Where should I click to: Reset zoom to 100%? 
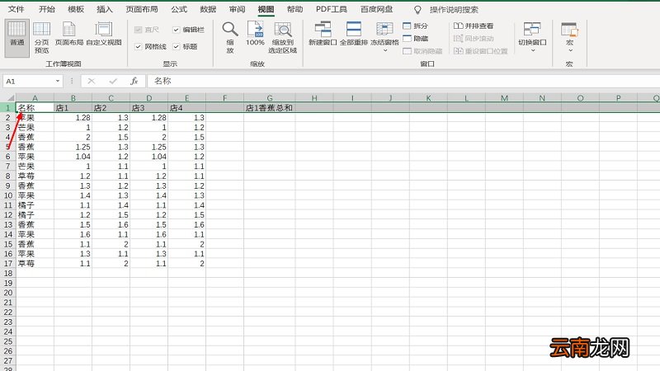tap(255, 34)
